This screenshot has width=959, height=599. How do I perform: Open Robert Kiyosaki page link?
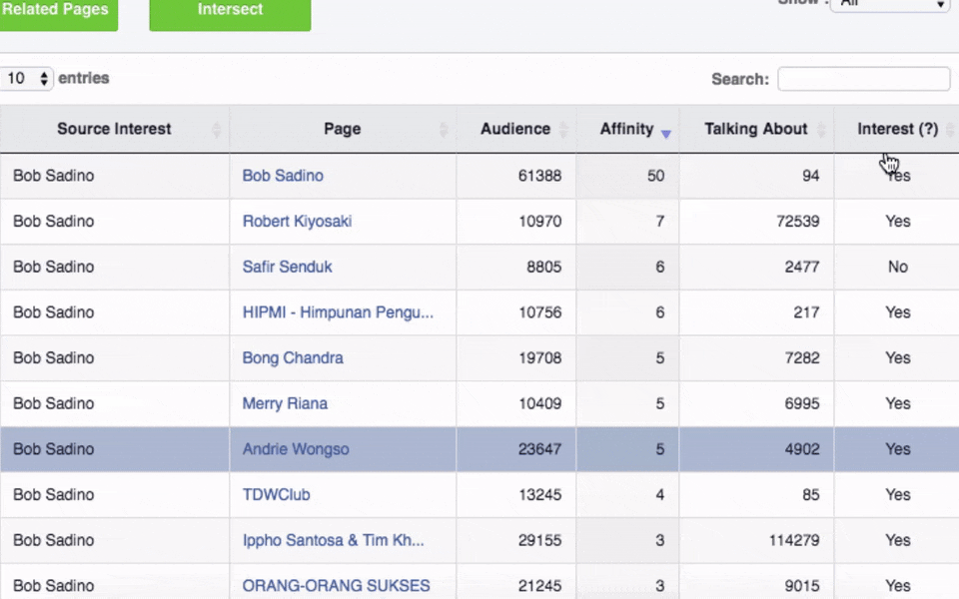coord(297,222)
